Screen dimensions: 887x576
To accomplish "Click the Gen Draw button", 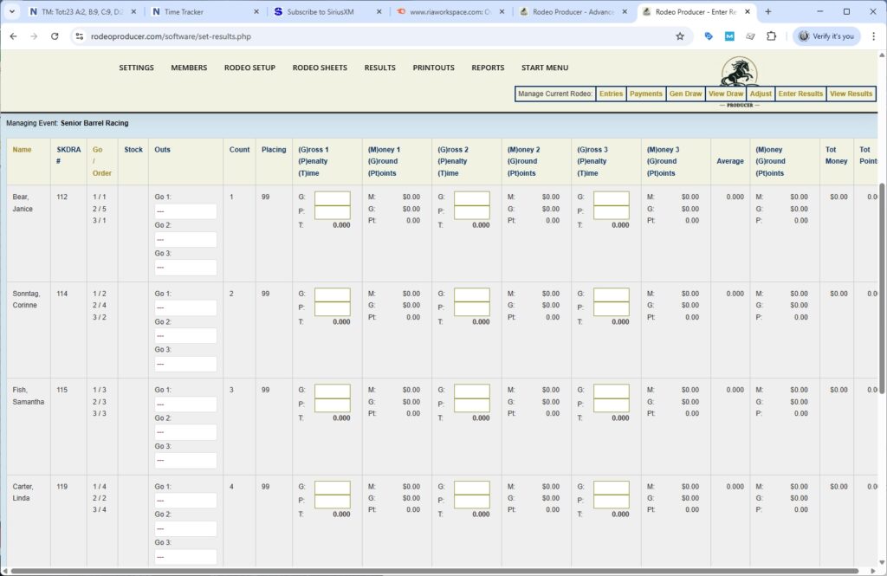I will tap(685, 94).
